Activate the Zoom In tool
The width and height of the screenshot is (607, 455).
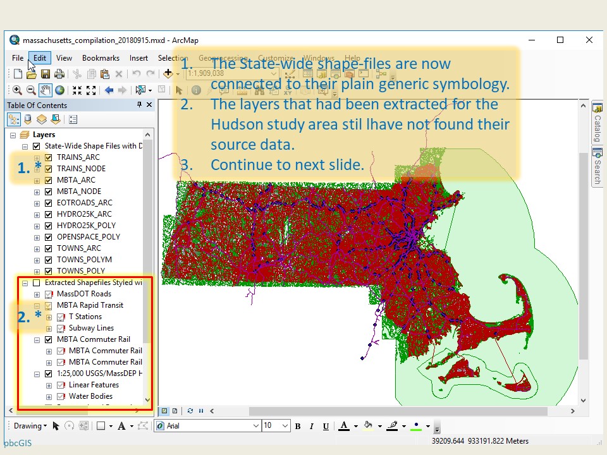click(18, 89)
